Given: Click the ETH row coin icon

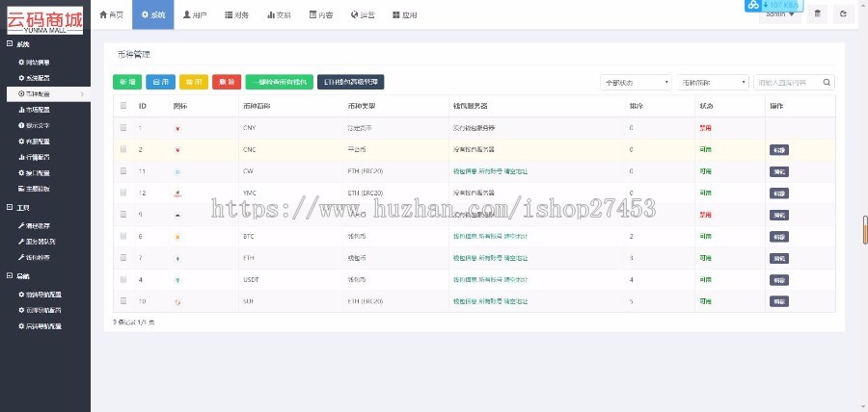Looking at the screenshot, I should pyautogui.click(x=177, y=259).
